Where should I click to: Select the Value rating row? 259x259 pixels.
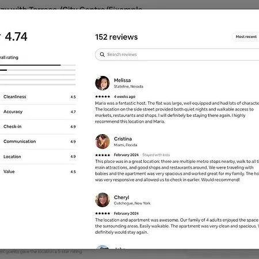(x=38, y=172)
